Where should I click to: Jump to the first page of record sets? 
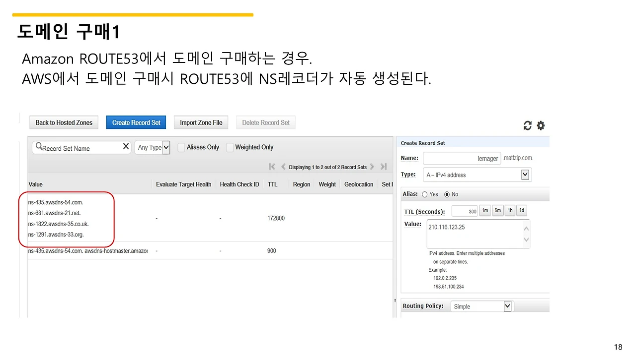tap(272, 167)
